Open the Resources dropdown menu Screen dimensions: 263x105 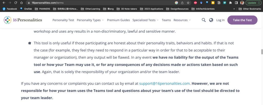(182, 20)
